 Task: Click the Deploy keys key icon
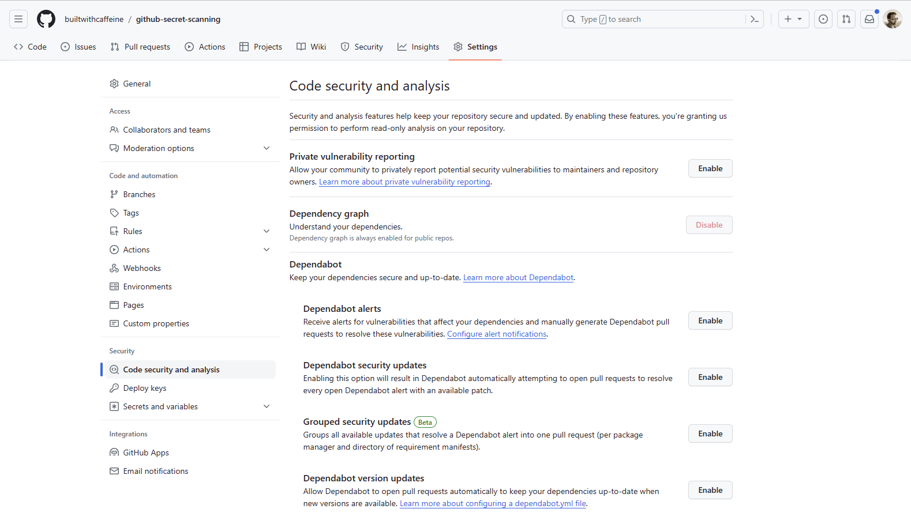114,388
